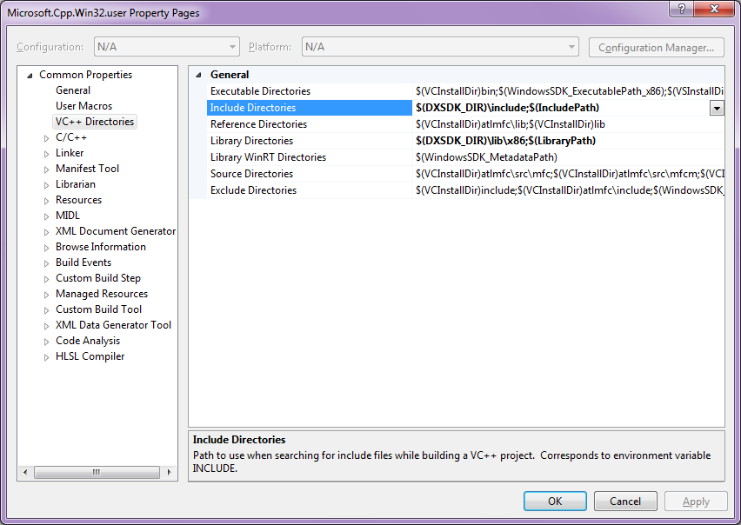Expand the XML Document Generator arrow

pos(46,231)
